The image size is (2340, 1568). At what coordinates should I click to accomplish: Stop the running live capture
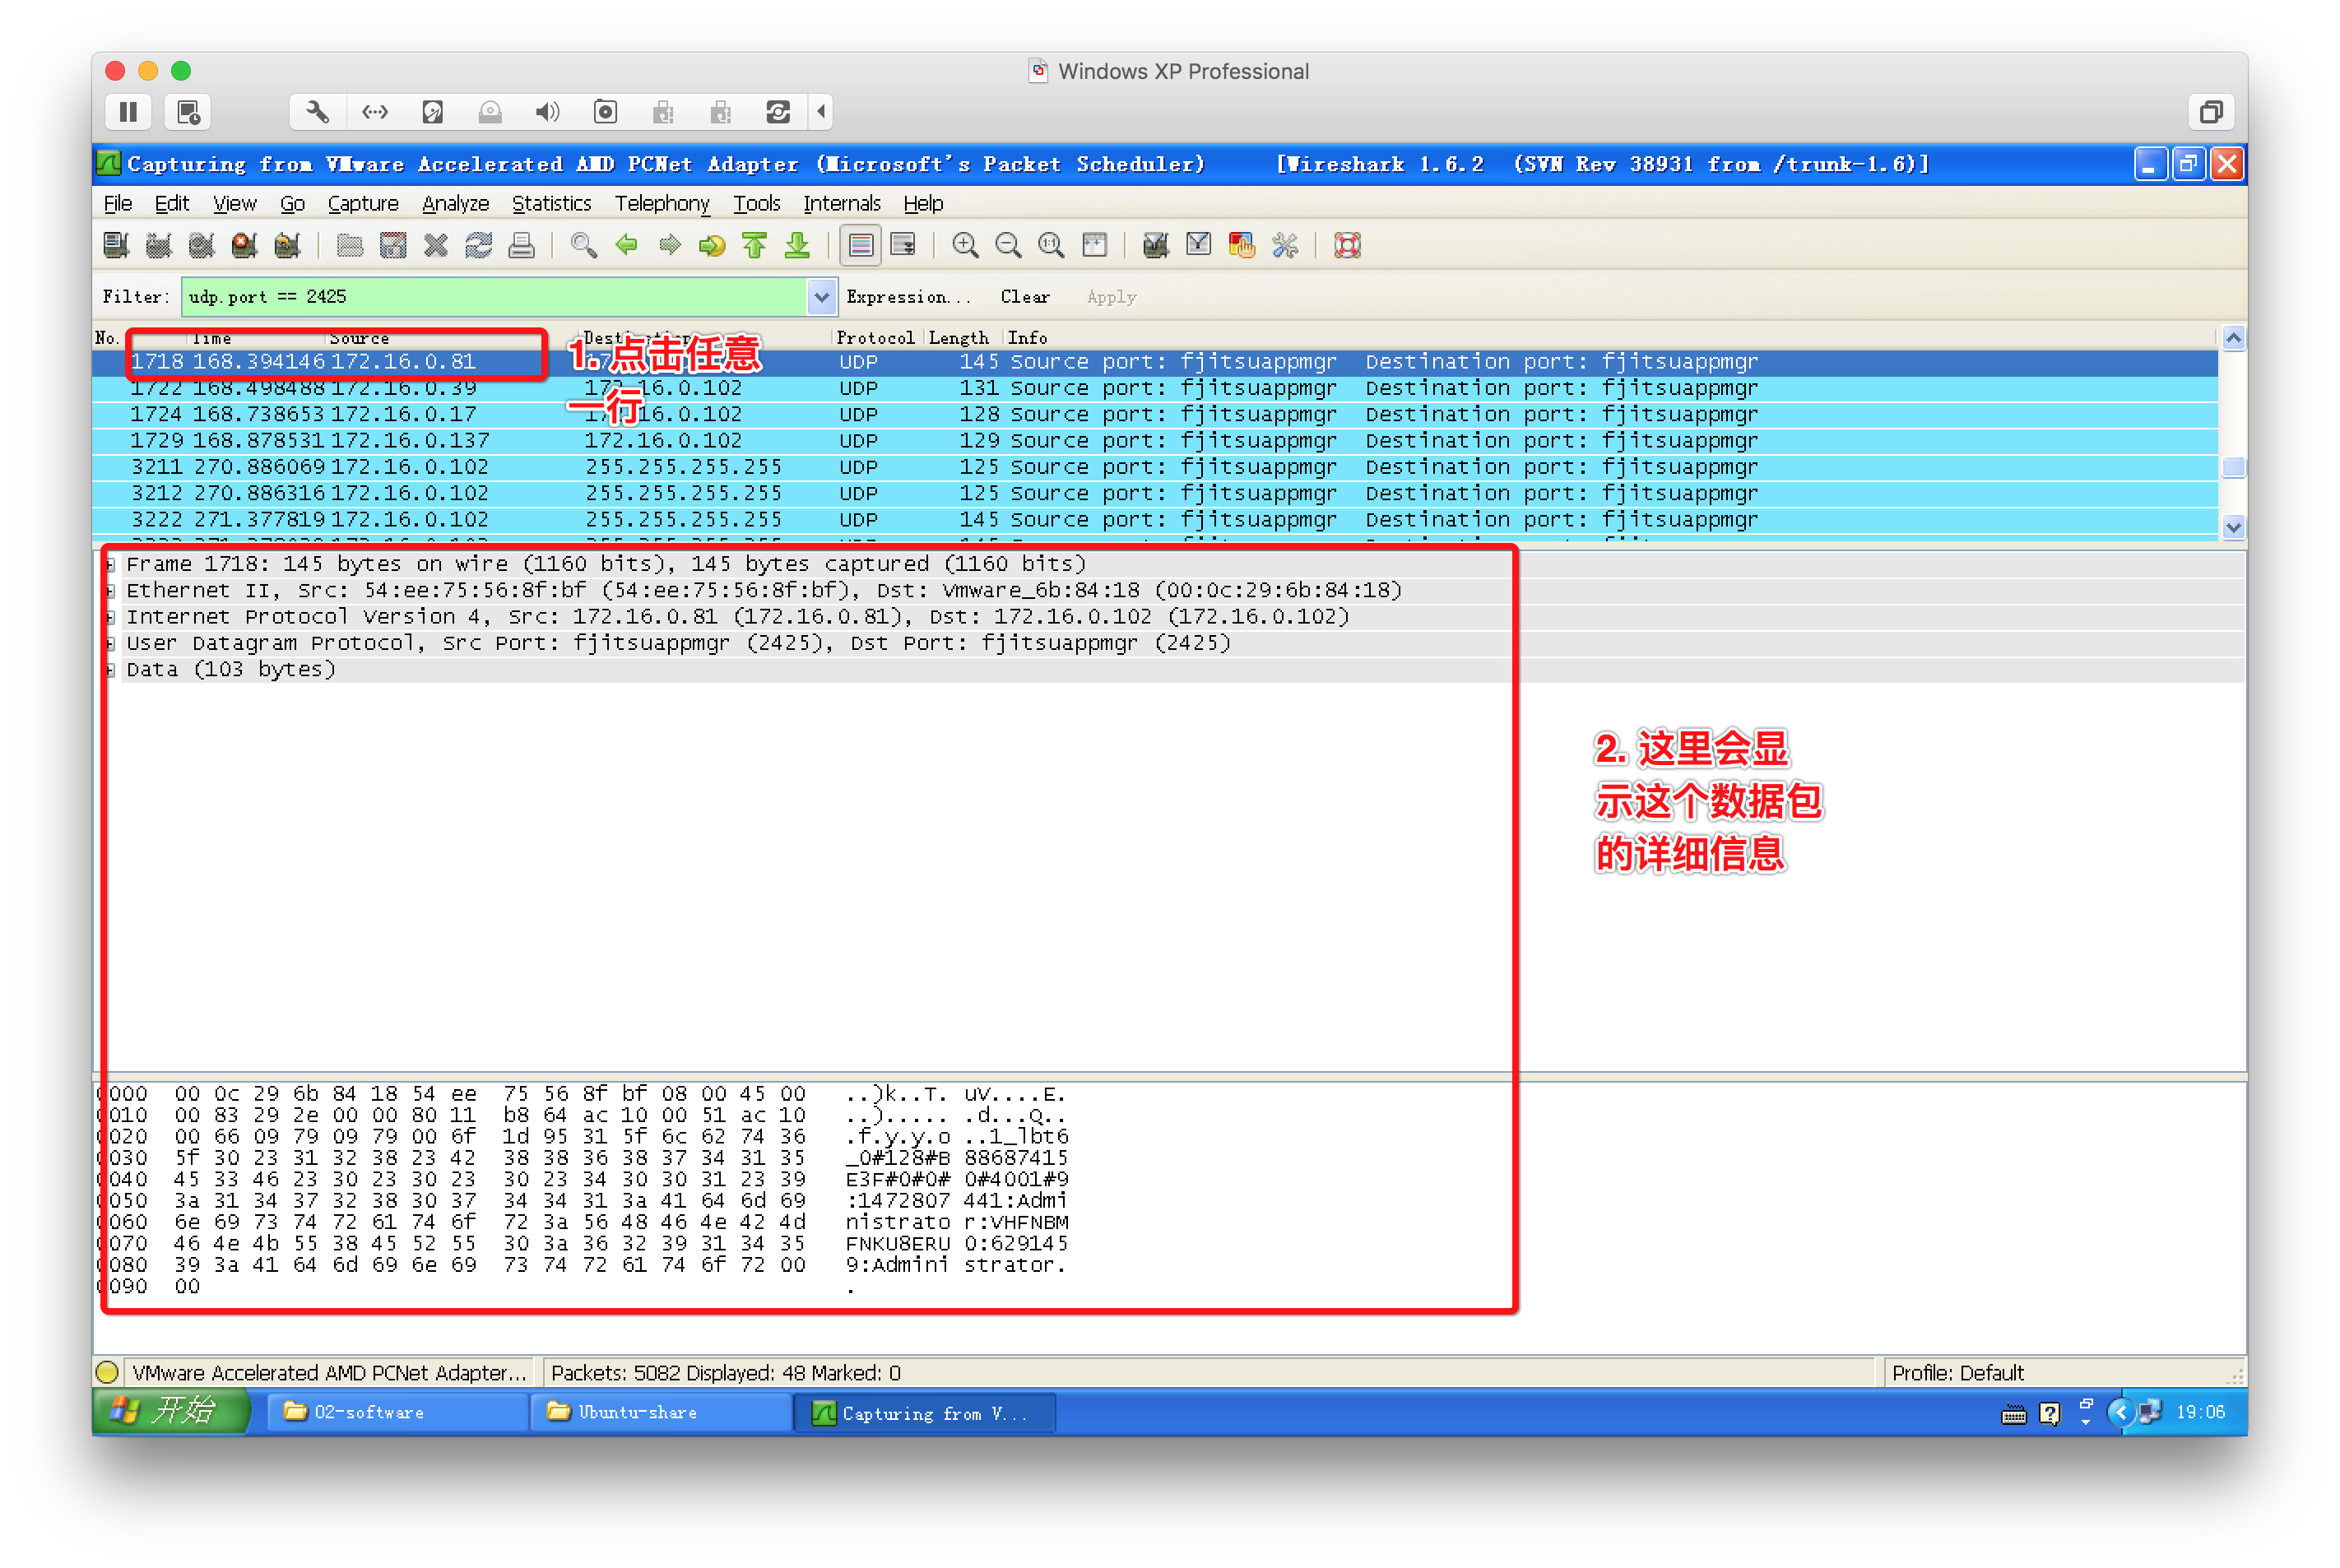[244, 246]
